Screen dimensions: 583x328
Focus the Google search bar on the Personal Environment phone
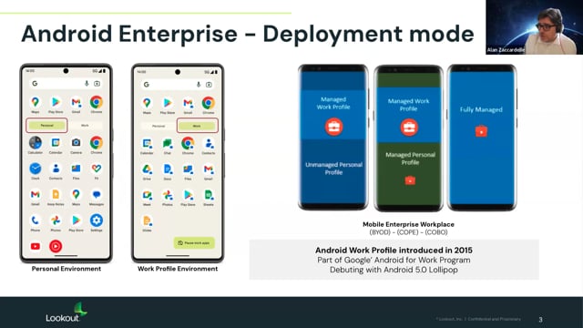coord(66,84)
